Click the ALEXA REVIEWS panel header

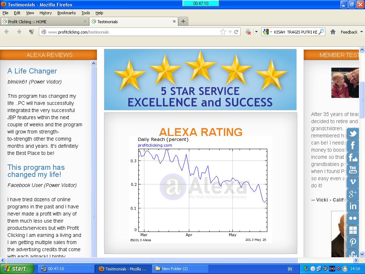click(x=48, y=55)
